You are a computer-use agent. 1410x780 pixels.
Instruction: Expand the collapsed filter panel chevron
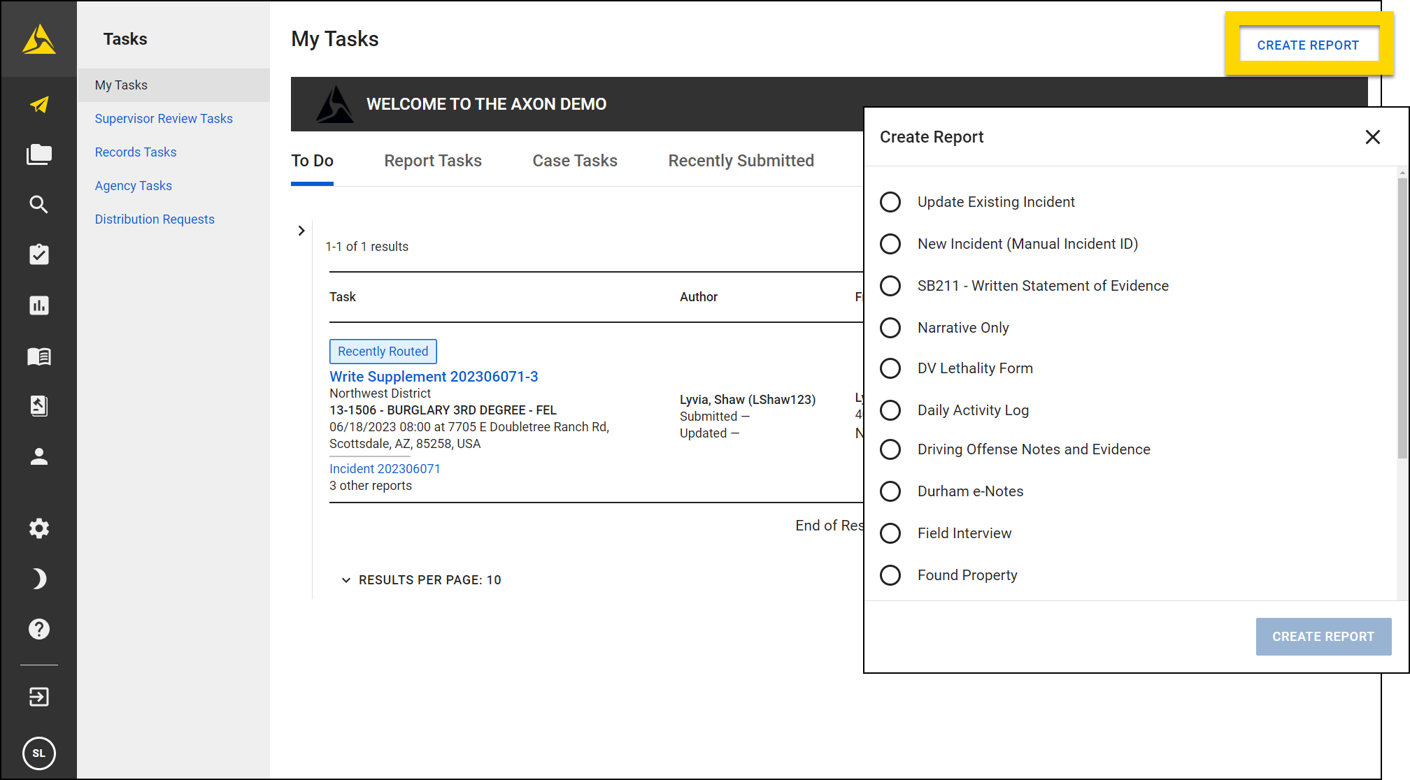click(x=301, y=230)
